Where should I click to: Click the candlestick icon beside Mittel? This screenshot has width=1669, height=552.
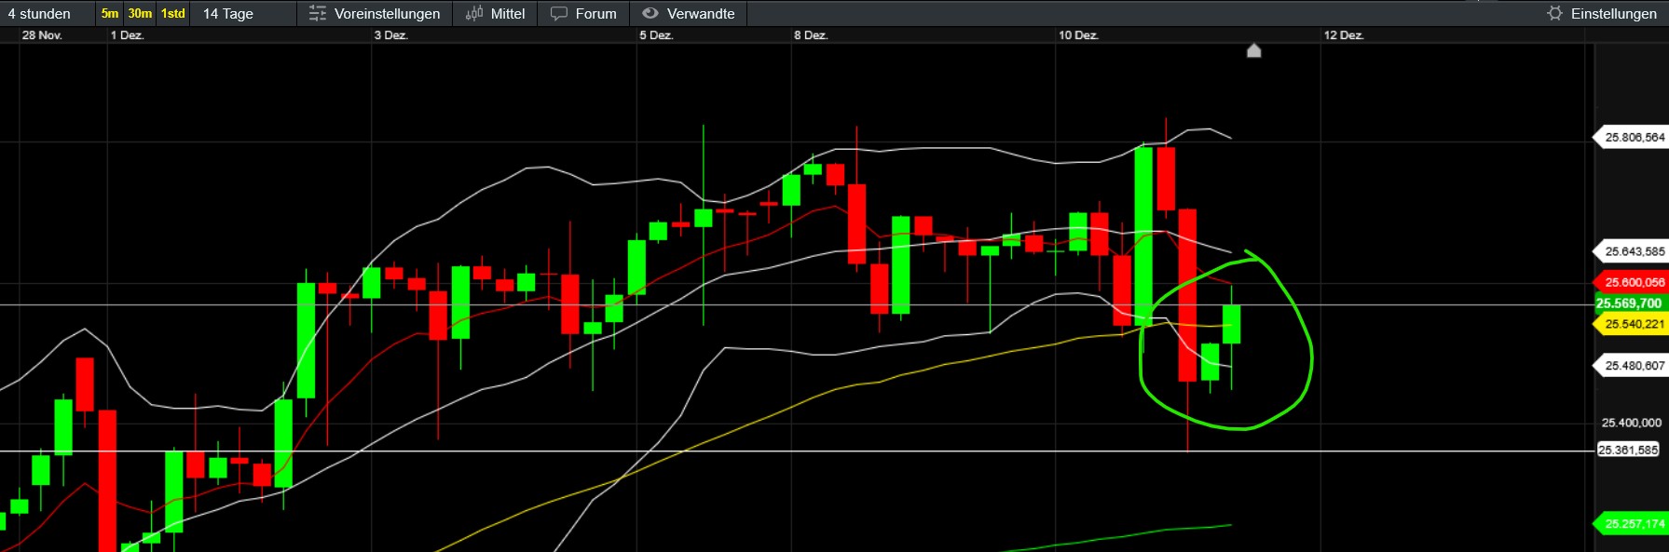pyautogui.click(x=474, y=14)
